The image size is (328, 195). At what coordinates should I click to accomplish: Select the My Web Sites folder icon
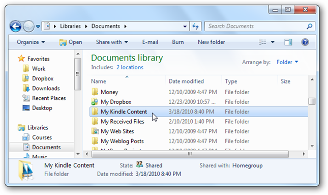click(95, 131)
